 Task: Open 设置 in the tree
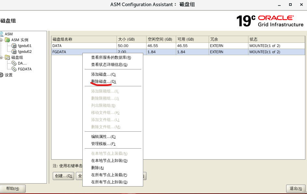(x=8, y=75)
